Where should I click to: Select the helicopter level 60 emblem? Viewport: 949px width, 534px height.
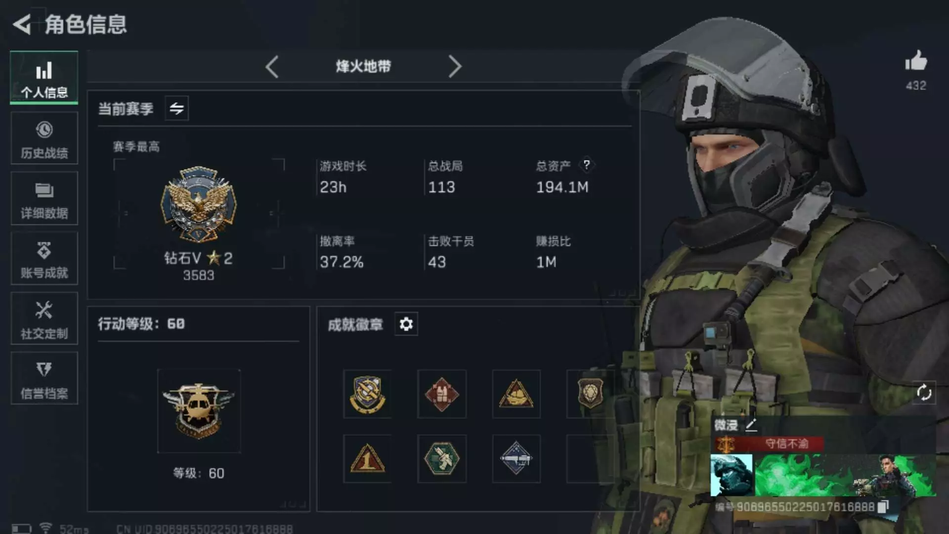click(x=199, y=410)
